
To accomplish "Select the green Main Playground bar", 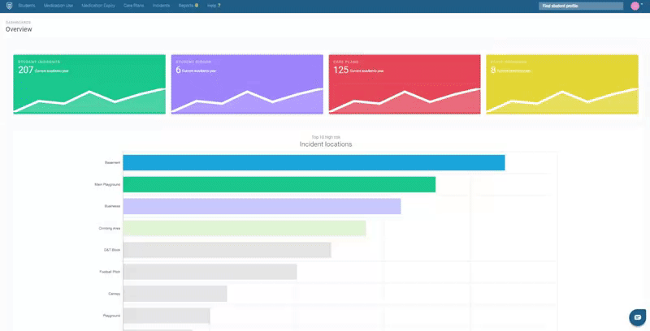I will pos(279,184).
